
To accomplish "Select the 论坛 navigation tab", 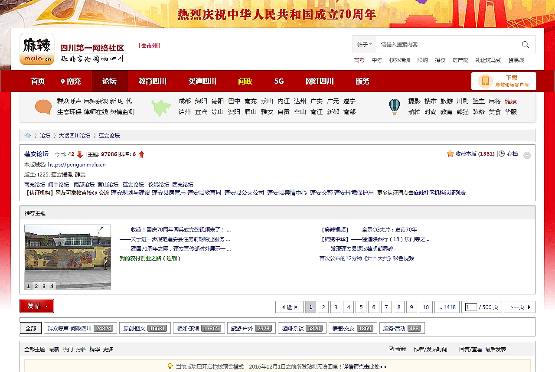I will (109, 81).
